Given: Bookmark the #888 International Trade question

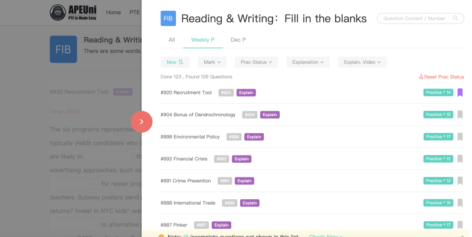Looking at the screenshot, I should tap(460, 203).
